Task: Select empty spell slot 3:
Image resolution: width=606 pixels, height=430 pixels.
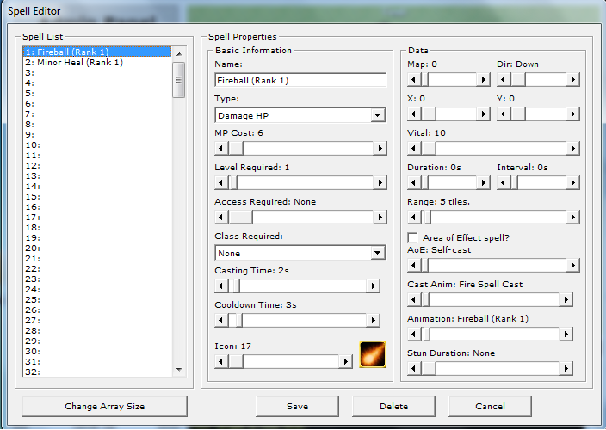Action: (x=97, y=72)
